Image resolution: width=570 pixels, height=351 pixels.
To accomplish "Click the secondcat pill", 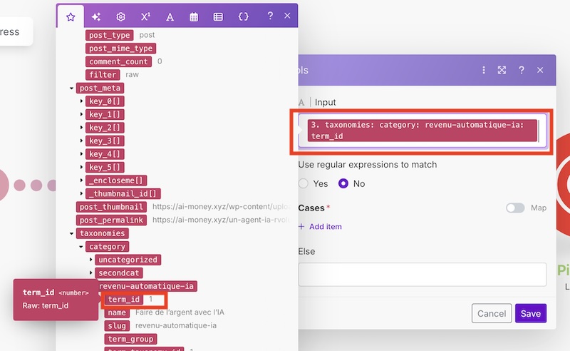I will [x=119, y=273].
